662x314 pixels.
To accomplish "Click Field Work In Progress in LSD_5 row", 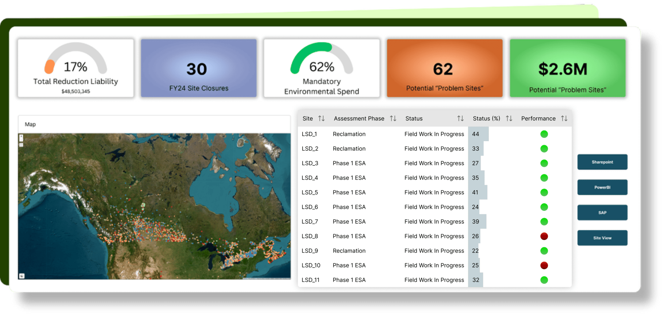I will pyautogui.click(x=434, y=192).
